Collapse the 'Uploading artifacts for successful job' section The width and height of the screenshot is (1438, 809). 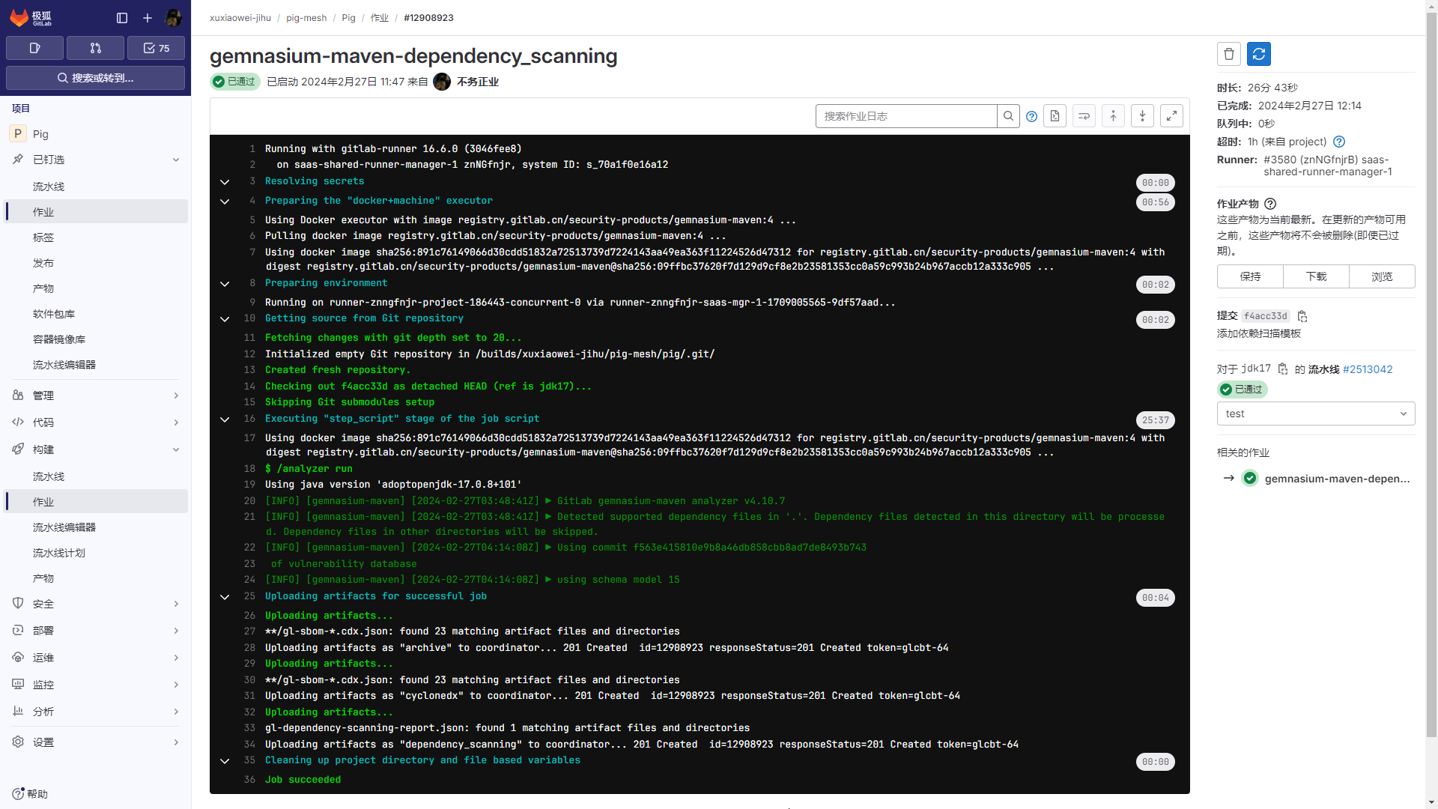(x=225, y=597)
